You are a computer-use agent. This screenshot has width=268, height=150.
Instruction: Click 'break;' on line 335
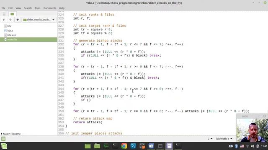pyautogui.click(x=155, y=55)
